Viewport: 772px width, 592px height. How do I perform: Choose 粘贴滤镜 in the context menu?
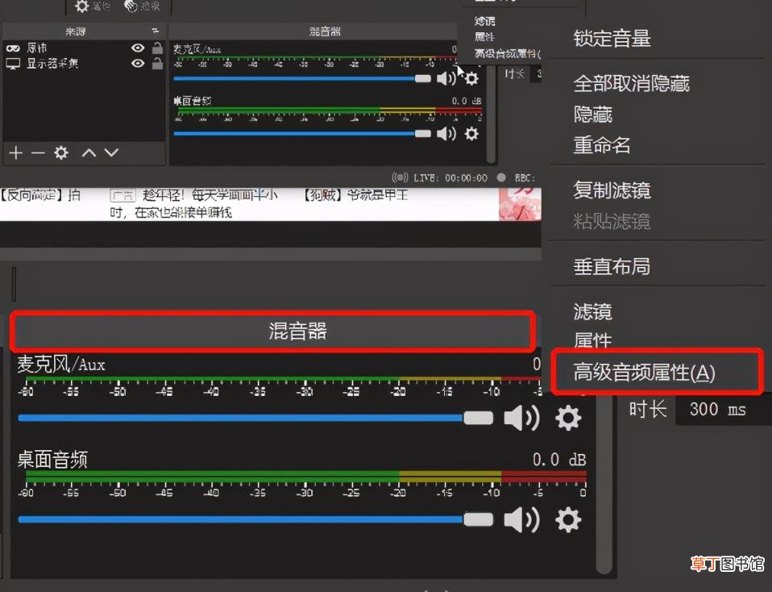click(612, 221)
